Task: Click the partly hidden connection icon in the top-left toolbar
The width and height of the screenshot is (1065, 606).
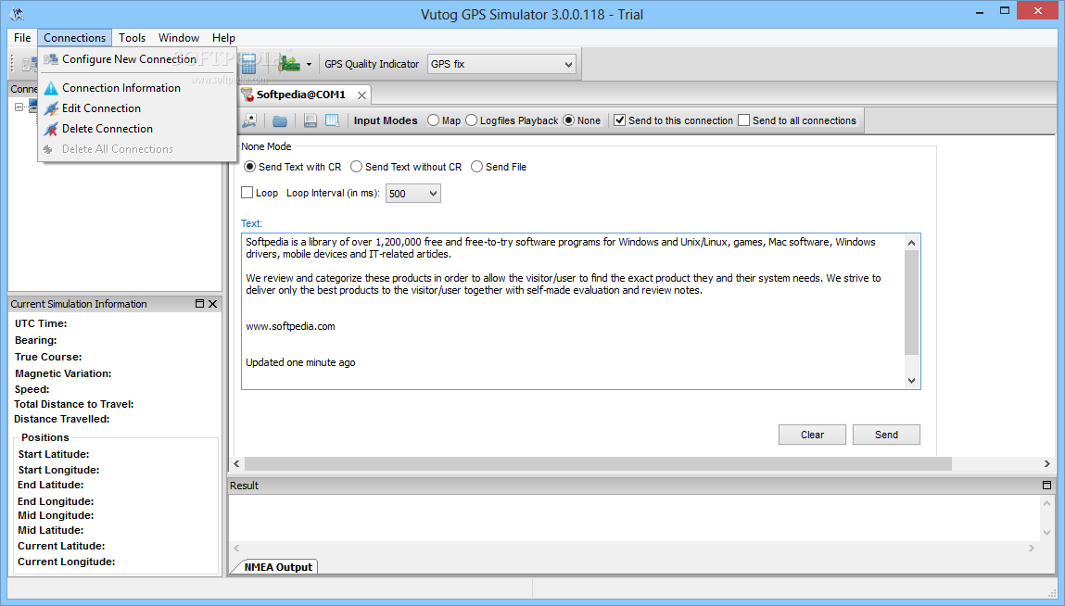Action: [30, 65]
